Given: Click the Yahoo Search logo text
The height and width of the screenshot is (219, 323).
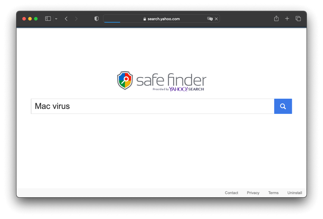Looking at the screenshot, I should [187, 89].
